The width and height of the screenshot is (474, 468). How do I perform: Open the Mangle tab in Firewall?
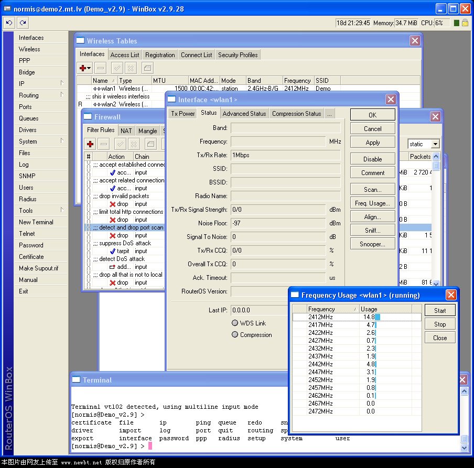coord(147,131)
